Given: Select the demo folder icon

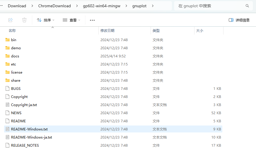Looking at the screenshot, I should (x=7, y=48).
